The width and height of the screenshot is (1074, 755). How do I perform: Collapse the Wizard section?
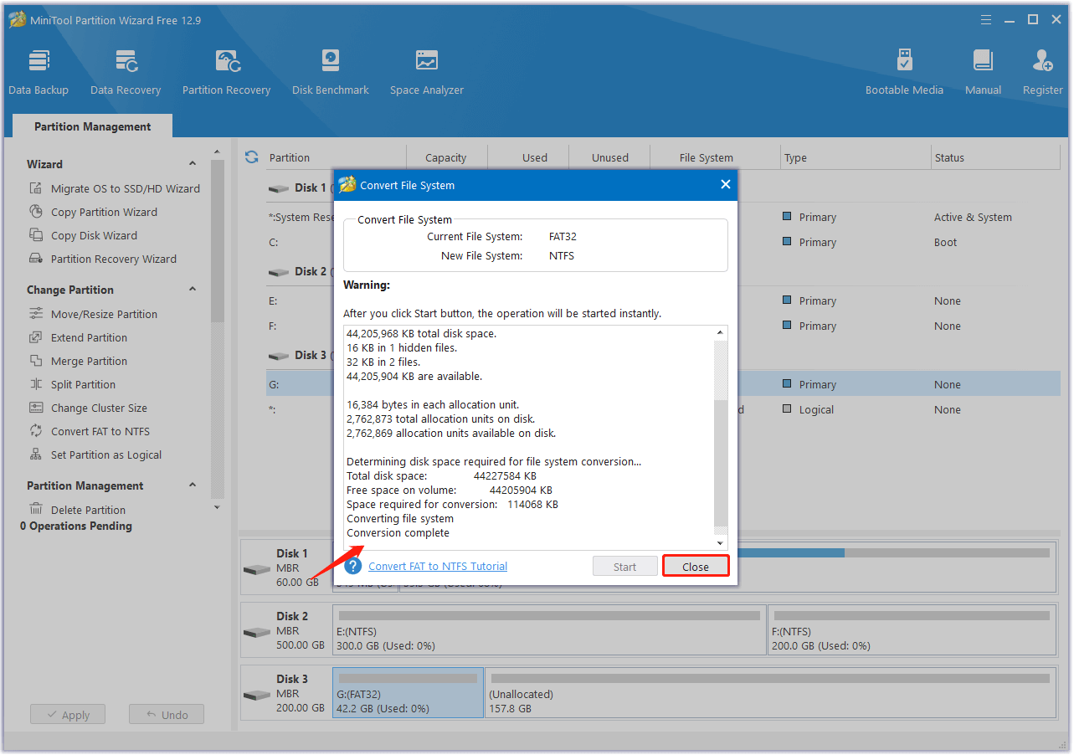(193, 164)
